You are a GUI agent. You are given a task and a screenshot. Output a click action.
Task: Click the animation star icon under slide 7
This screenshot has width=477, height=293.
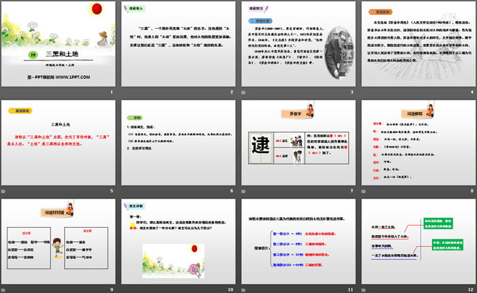pos(243,191)
